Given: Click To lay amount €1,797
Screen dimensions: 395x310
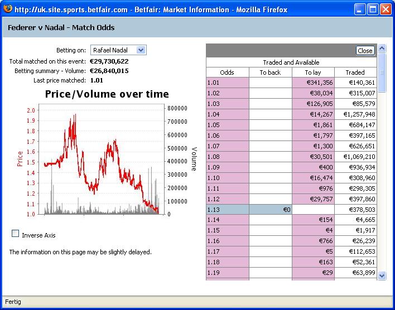Looking at the screenshot, I should click(x=313, y=135).
